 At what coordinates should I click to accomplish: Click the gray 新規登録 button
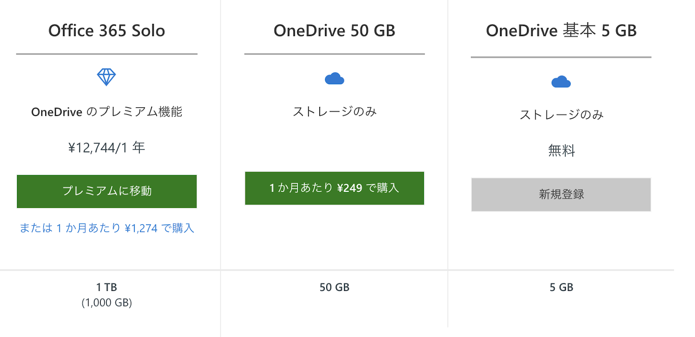pyautogui.click(x=561, y=195)
